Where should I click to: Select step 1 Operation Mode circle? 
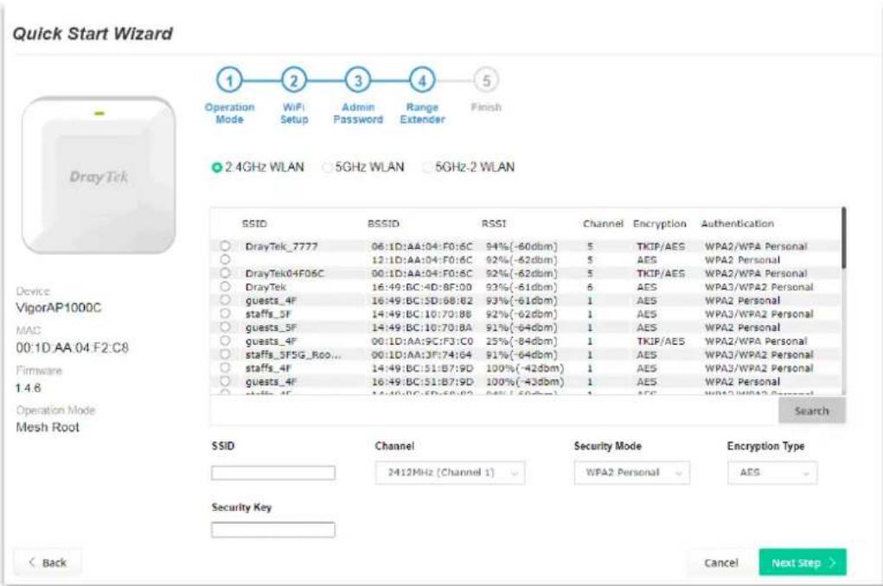[229, 80]
